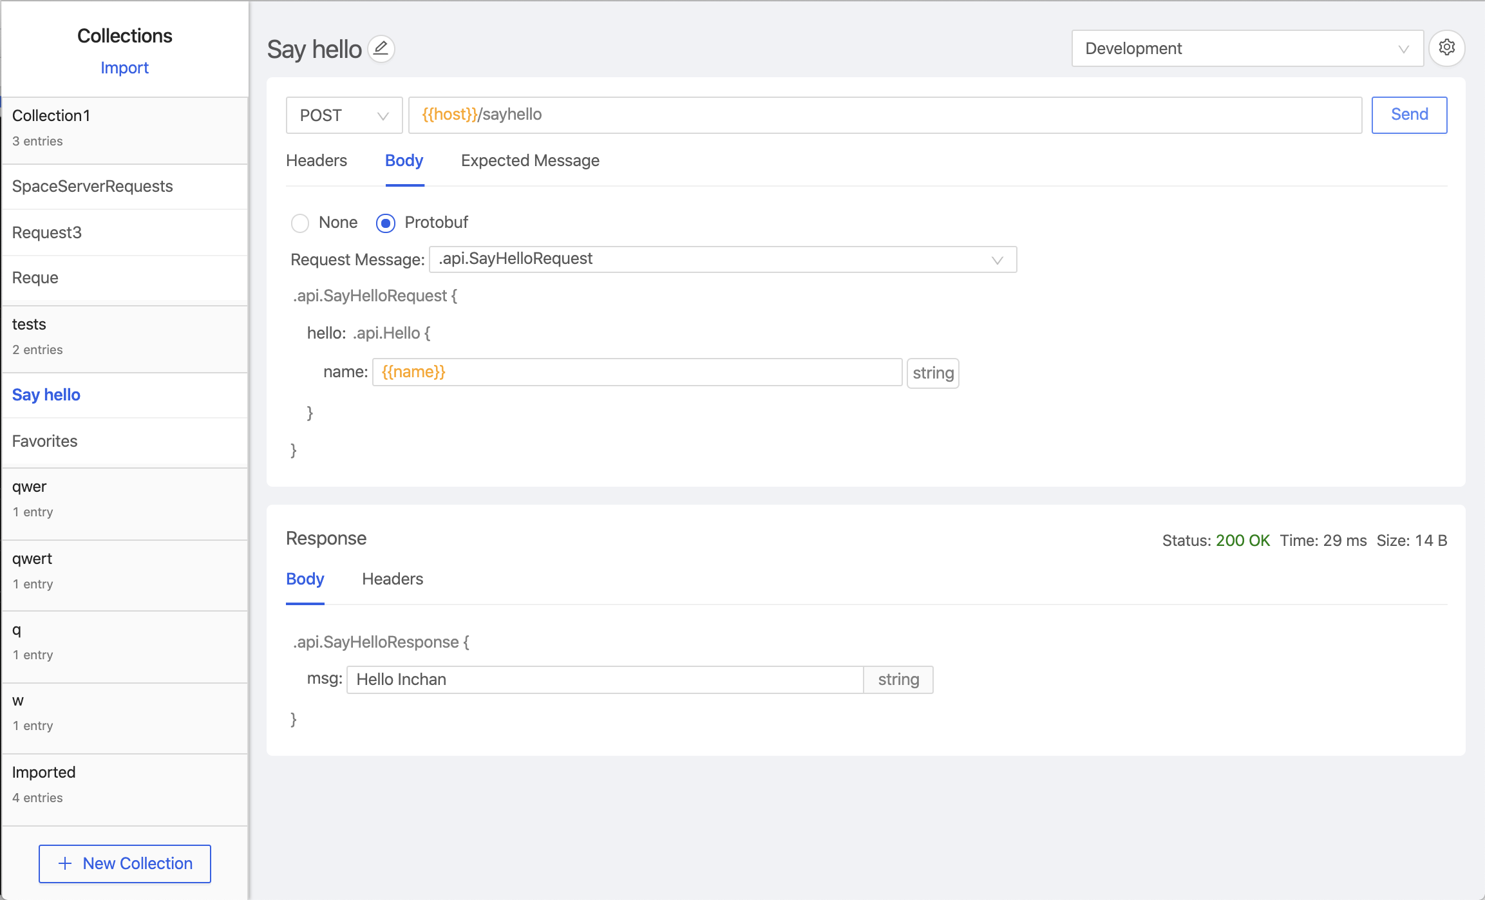Click the name field containing {{name}}
The width and height of the screenshot is (1485, 900).
pyautogui.click(x=636, y=372)
